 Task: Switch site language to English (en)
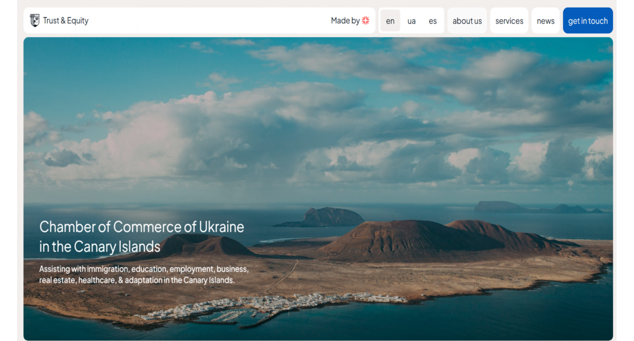390,21
